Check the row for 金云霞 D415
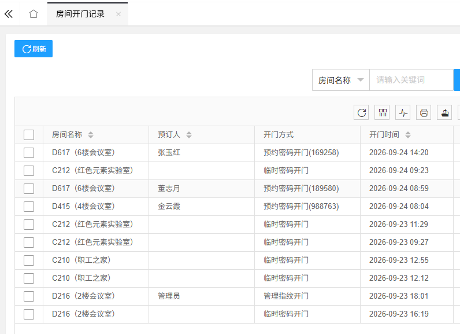 tap(29, 207)
